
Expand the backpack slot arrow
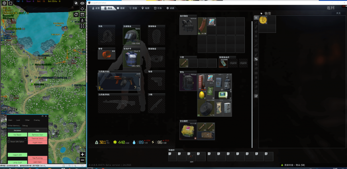(194, 83)
